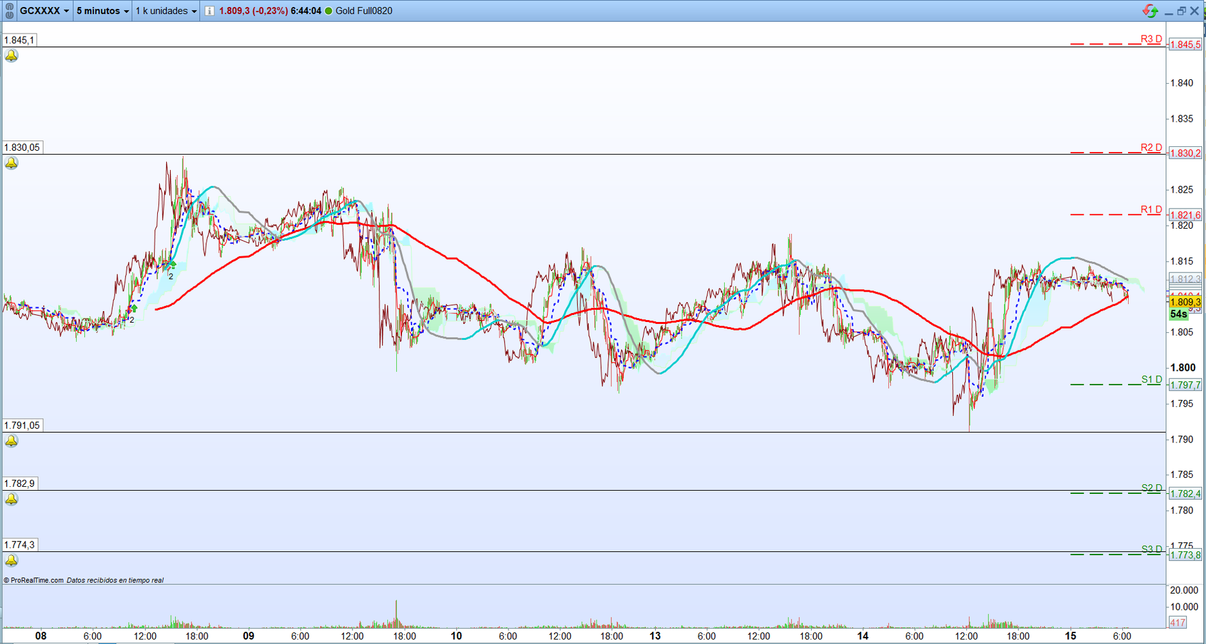The width and height of the screenshot is (1206, 644).
Task: Click the R1 D pivot label
Action: click(x=1151, y=209)
